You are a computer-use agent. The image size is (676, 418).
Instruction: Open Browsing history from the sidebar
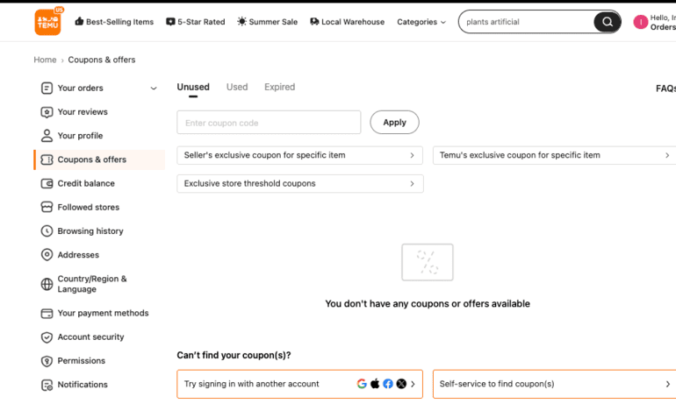tap(90, 231)
